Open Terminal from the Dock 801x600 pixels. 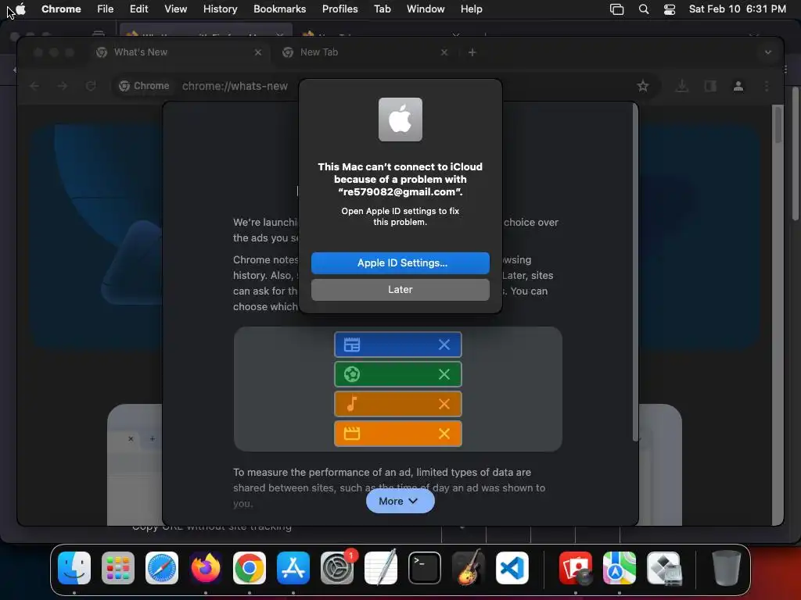coord(425,568)
